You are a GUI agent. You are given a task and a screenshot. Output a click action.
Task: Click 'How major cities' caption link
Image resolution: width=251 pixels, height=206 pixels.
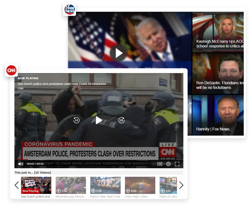[136, 196]
